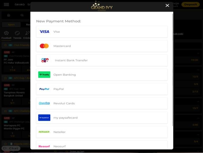203x153 pixels.
Task: Open the hamburger menu
Action: point(6,4)
